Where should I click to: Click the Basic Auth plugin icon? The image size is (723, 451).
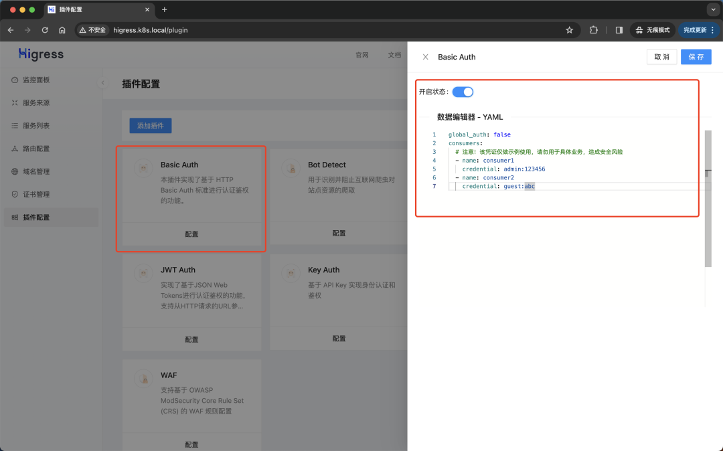click(x=143, y=168)
